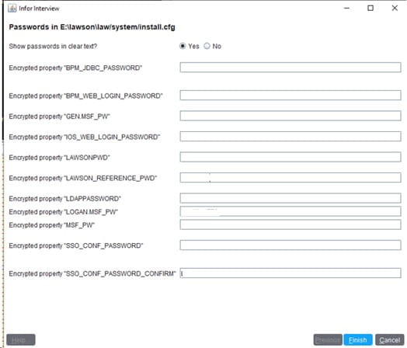Click the IOS_WEB_LOGIN_PASSWORD input box

point(290,136)
